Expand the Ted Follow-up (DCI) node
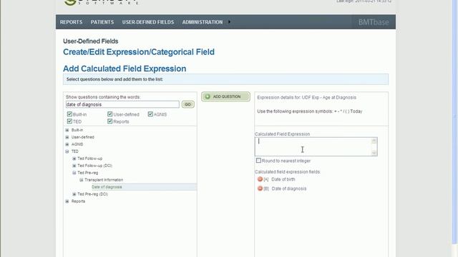This screenshot has width=458, height=257. 74,166
